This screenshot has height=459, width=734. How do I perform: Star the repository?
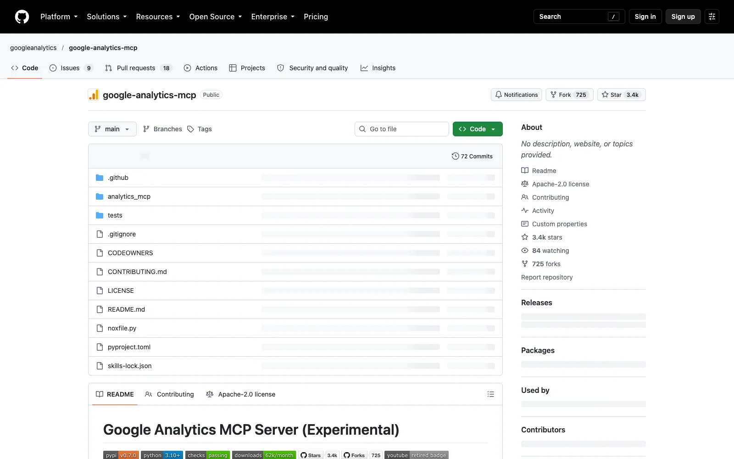tap(621, 95)
